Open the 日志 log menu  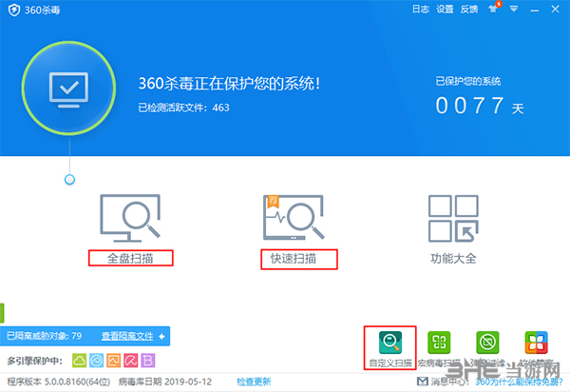(421, 10)
